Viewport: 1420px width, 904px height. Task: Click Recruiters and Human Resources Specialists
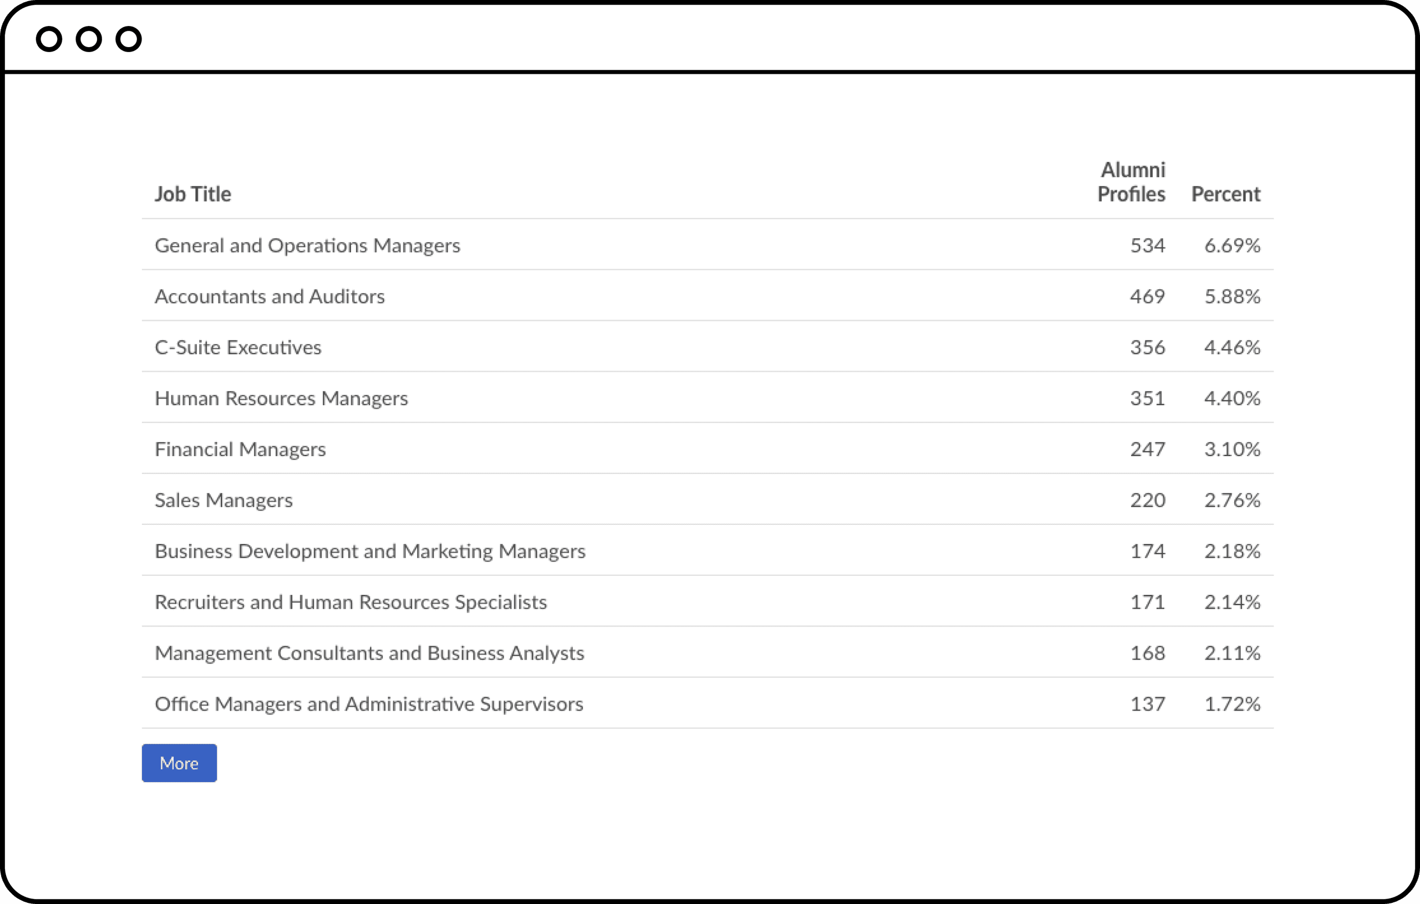click(x=350, y=602)
